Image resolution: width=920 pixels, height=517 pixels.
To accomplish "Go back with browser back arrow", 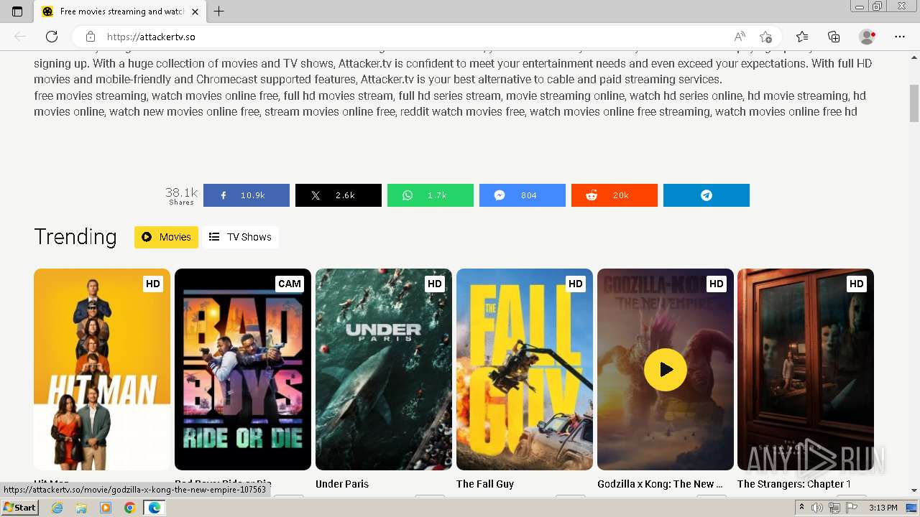I will tap(20, 37).
